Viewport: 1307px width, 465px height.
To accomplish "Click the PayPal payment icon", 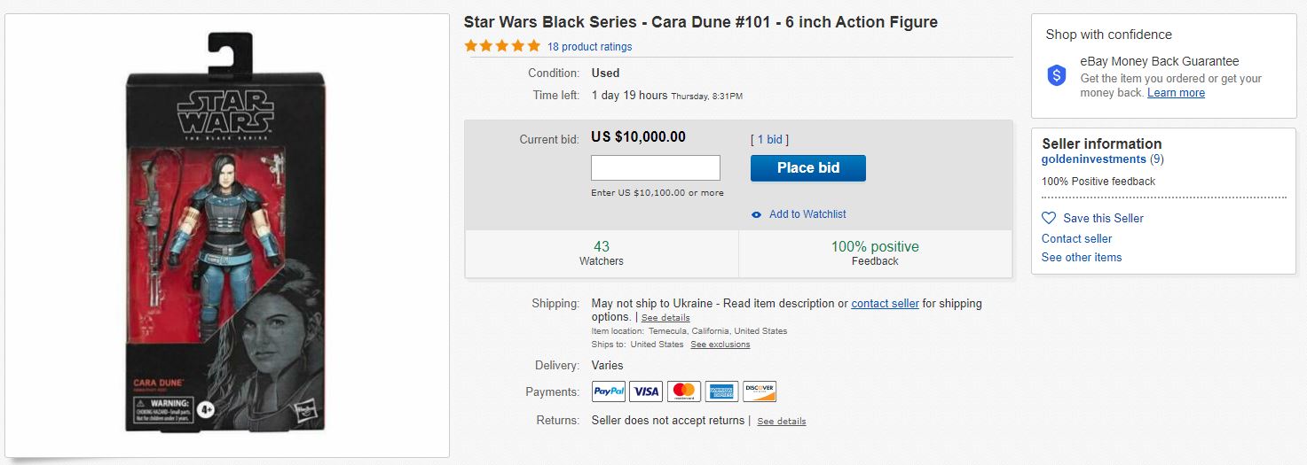I will [609, 391].
